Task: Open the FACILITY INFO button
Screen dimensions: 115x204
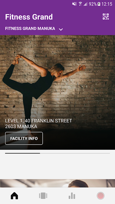Action: [x=24, y=138]
